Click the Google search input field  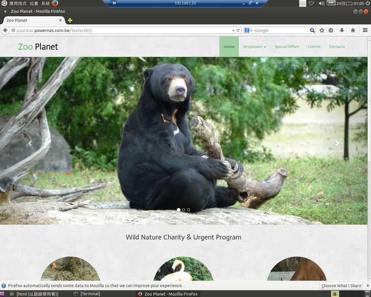coord(280,30)
